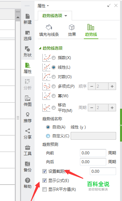
Task: Click the 分析 sidebar icon
Action: [28, 84]
